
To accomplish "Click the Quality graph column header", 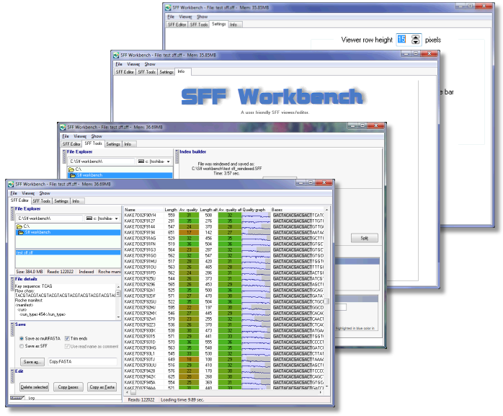I will click(256, 210).
